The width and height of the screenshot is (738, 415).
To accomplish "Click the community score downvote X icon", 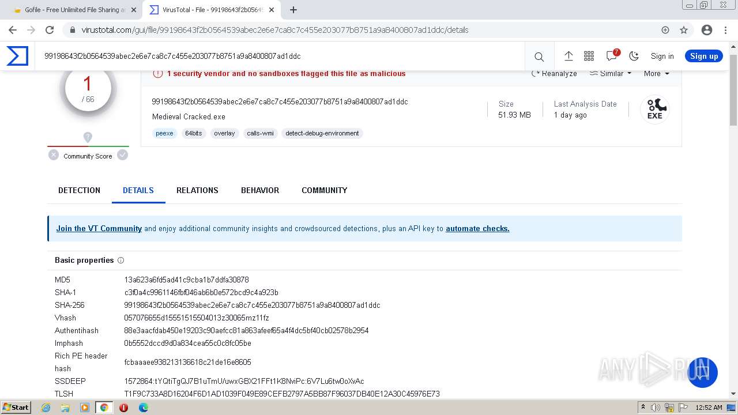I will coord(54,154).
